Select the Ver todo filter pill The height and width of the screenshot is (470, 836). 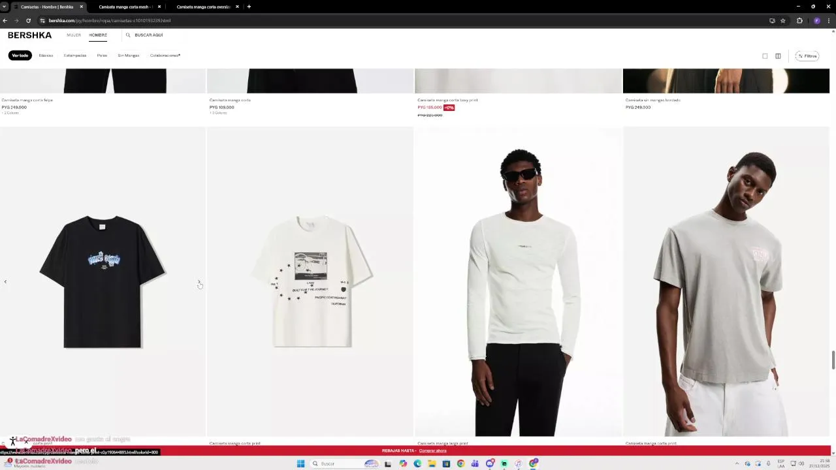coord(20,55)
